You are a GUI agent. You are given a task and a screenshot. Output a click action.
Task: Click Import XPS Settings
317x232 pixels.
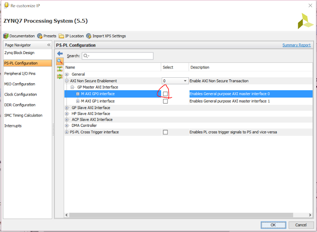pos(106,36)
